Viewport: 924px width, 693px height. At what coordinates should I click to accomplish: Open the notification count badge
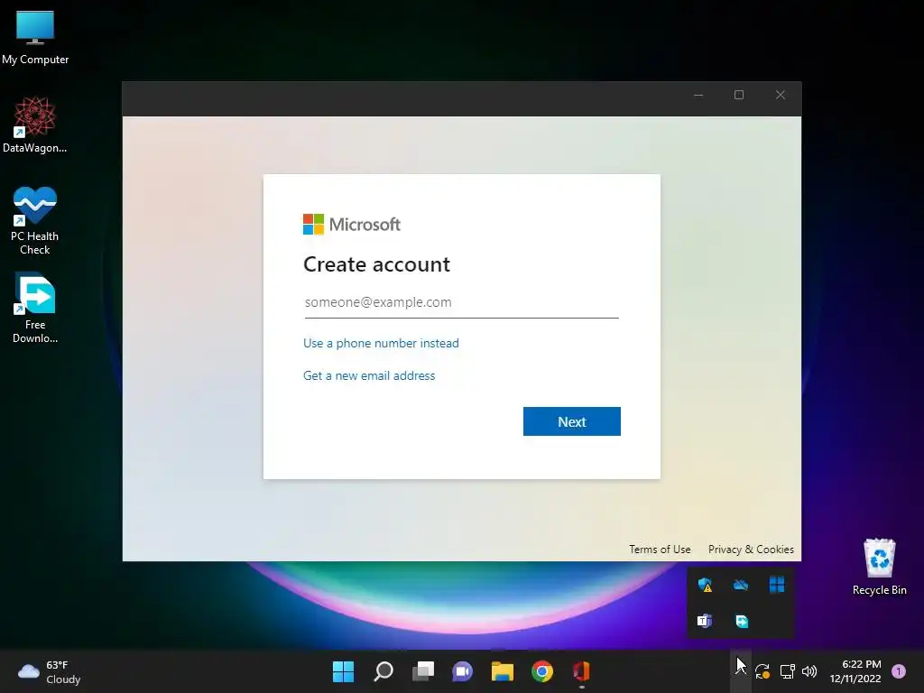(899, 671)
